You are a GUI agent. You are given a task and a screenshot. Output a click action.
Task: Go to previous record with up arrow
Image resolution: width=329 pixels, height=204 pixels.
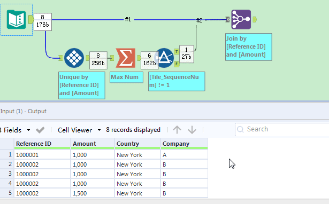(x=177, y=130)
